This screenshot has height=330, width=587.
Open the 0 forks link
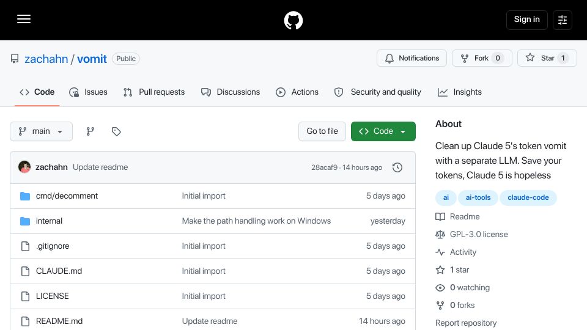455,306
